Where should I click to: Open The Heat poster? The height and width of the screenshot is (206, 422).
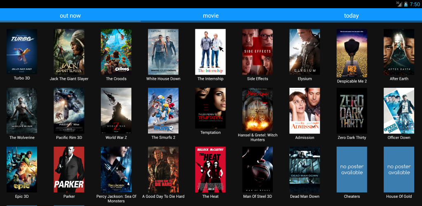pyautogui.click(x=211, y=169)
